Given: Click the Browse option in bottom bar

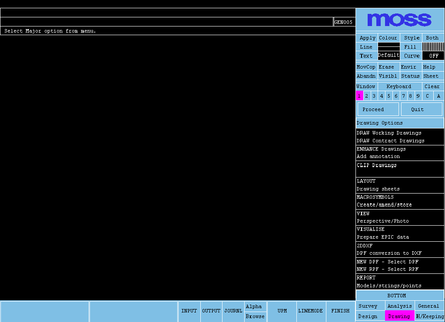Looking at the screenshot, I should tap(255, 316).
